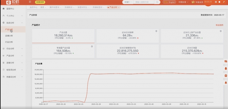Select the 近30日上新产品总量 stat card
The height and width of the screenshot is (109, 228).
tap(192, 36)
